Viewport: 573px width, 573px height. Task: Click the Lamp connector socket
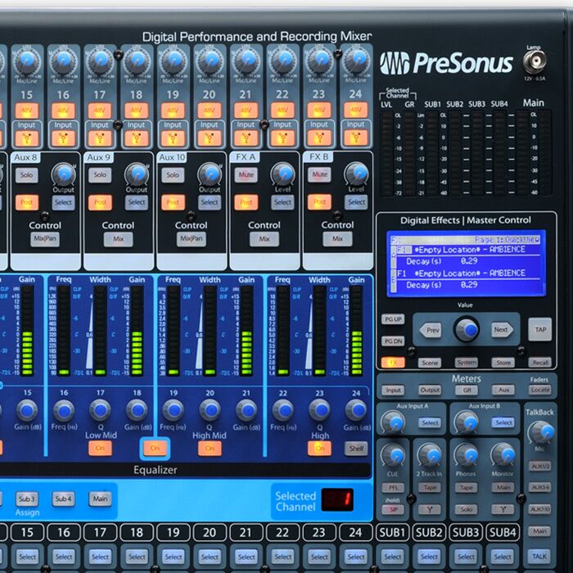(x=535, y=61)
